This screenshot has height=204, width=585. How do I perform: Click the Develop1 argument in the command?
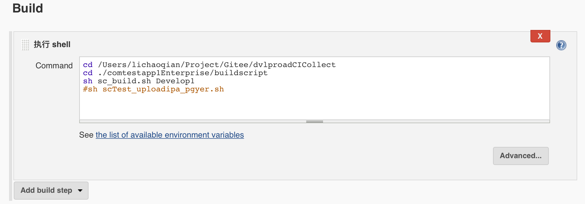click(x=175, y=81)
